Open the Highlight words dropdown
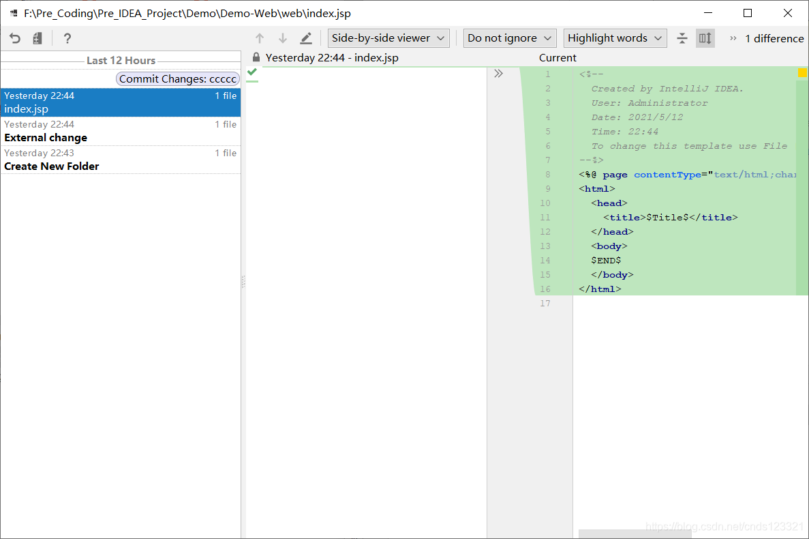The width and height of the screenshot is (809, 539). point(615,38)
